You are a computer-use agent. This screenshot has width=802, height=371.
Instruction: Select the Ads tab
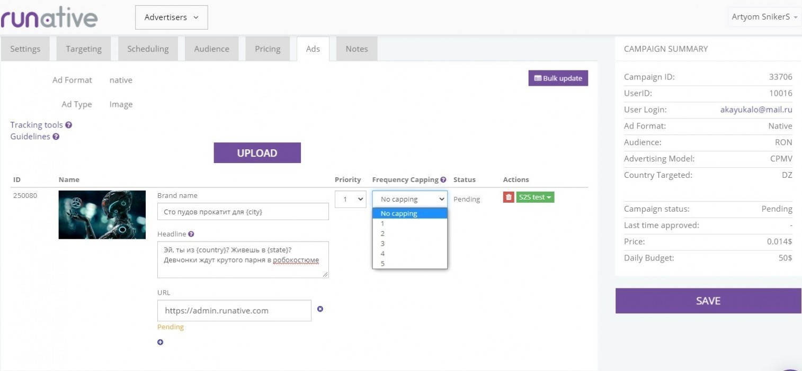[x=313, y=49]
